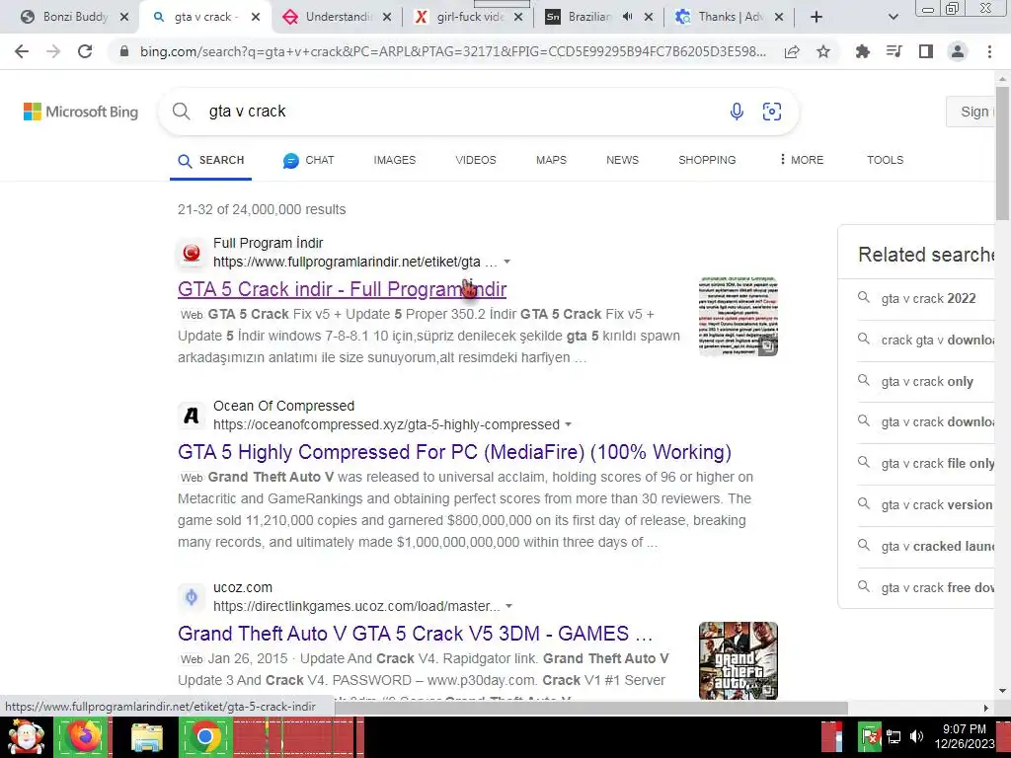Image resolution: width=1011 pixels, height=758 pixels.
Task: Expand the tab search chevron
Action: [x=893, y=18]
